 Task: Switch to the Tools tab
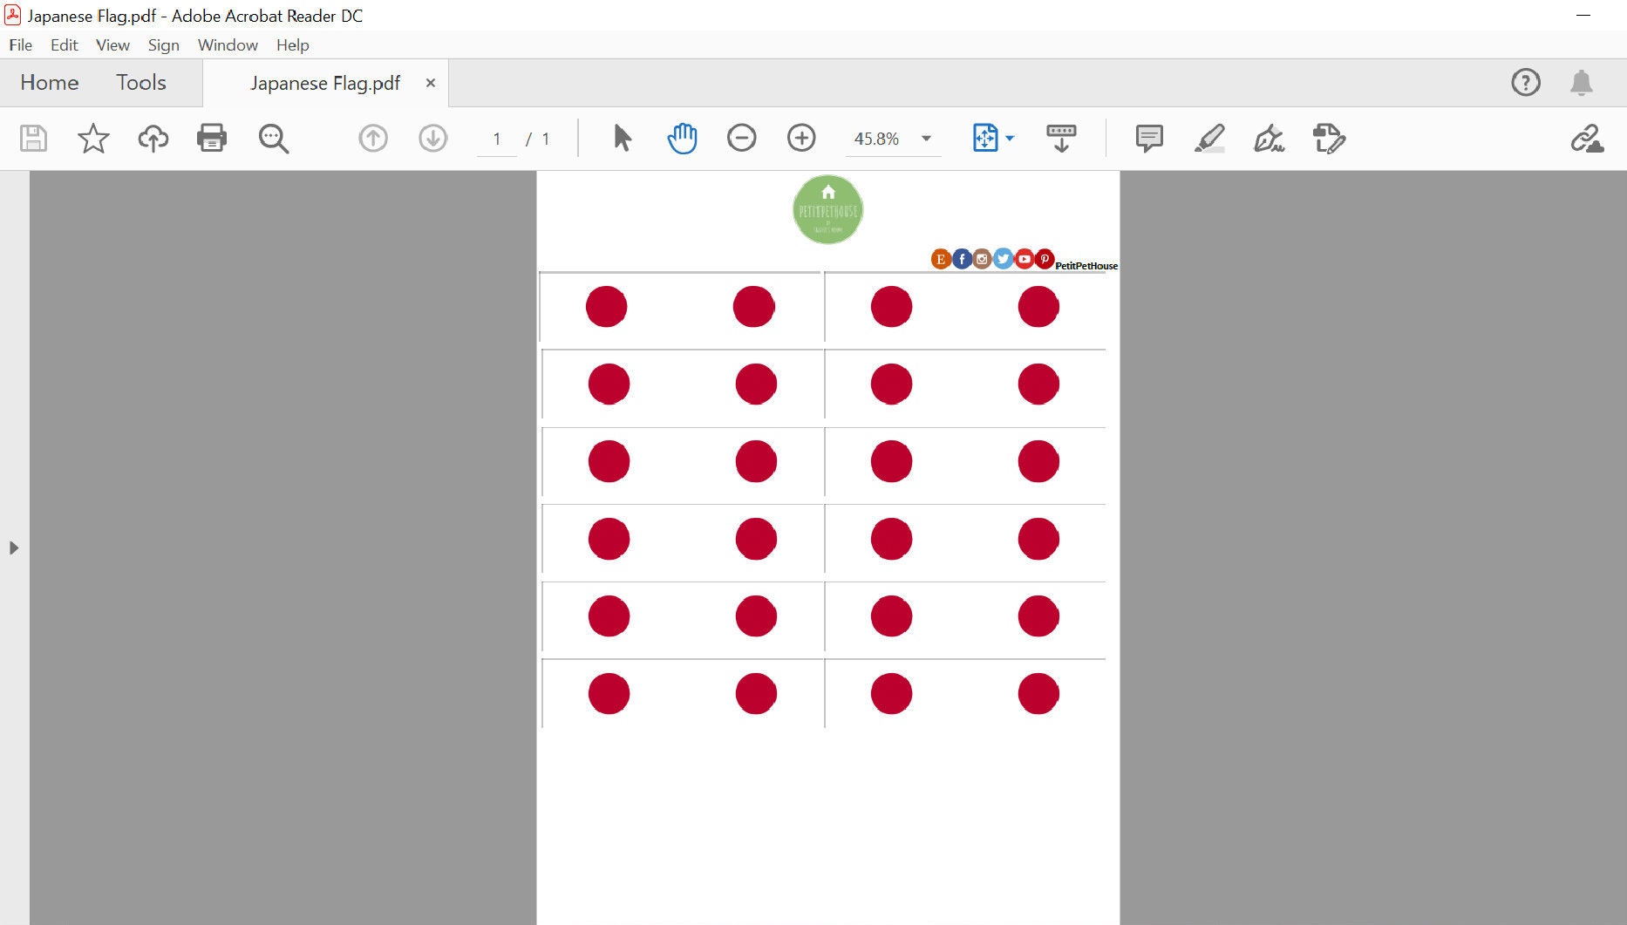(x=141, y=83)
